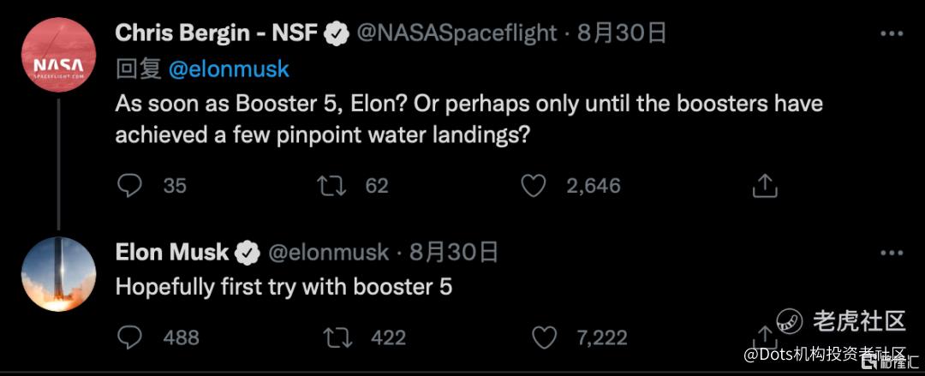The image size is (925, 376).
Task: Click Elon Musk's rocket avatar
Action: click(x=58, y=274)
